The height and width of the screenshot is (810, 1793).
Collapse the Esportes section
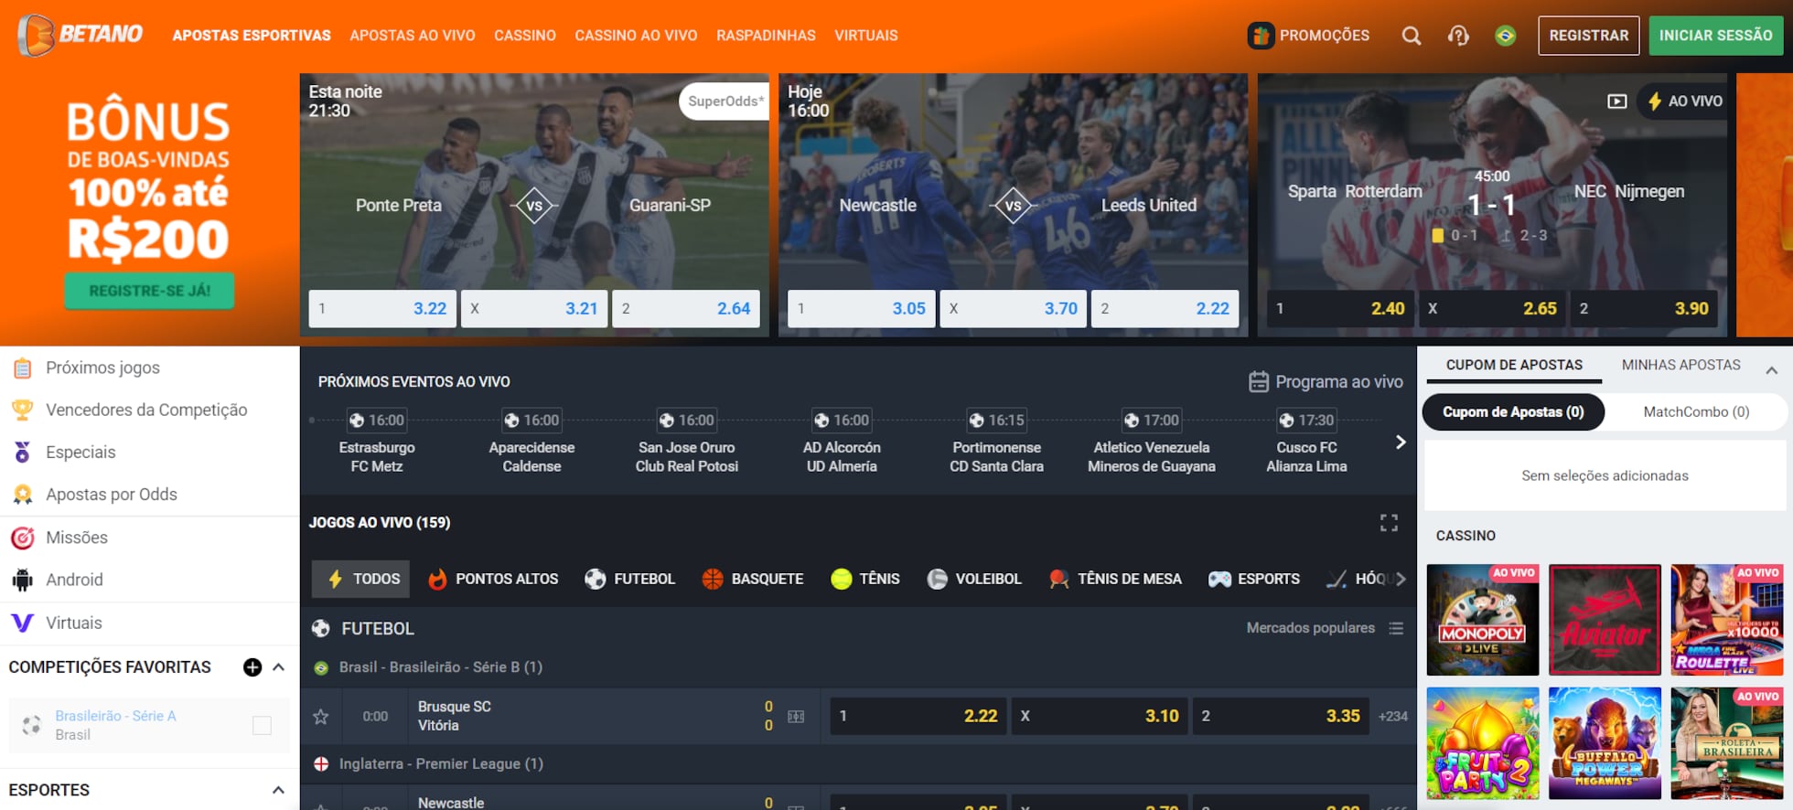278,790
